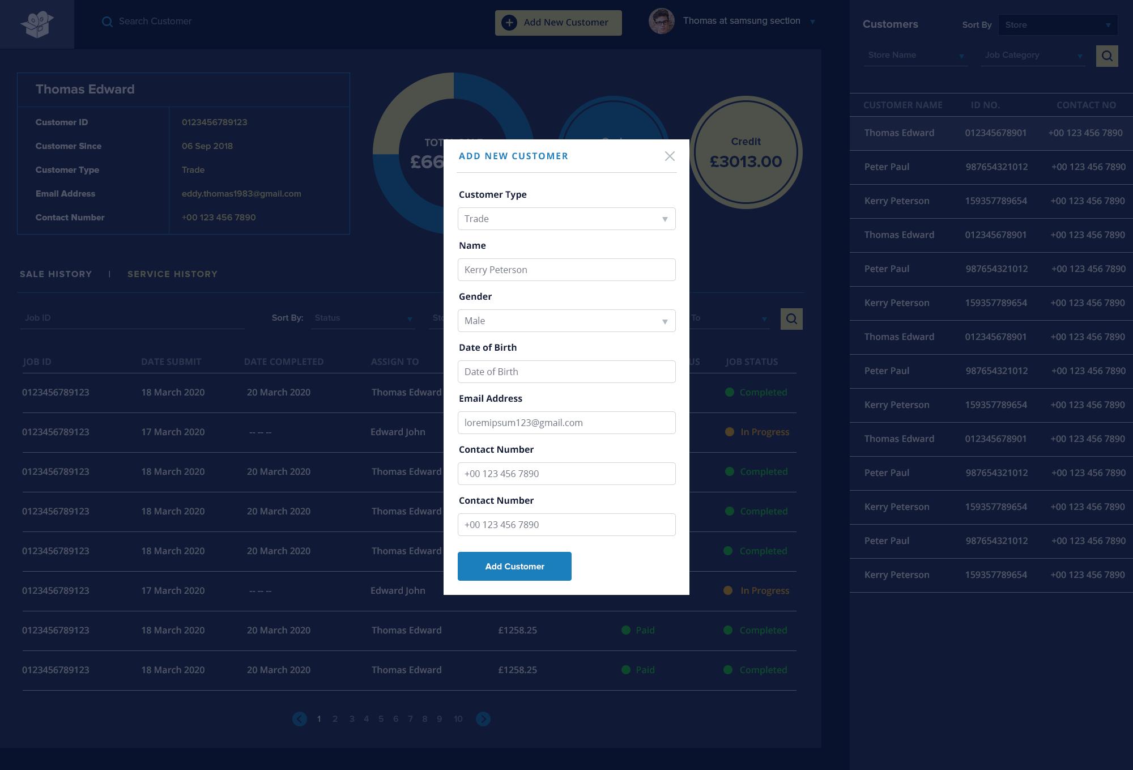The height and width of the screenshot is (770, 1133).
Task: Close the Add New Customer dialog
Action: [670, 156]
